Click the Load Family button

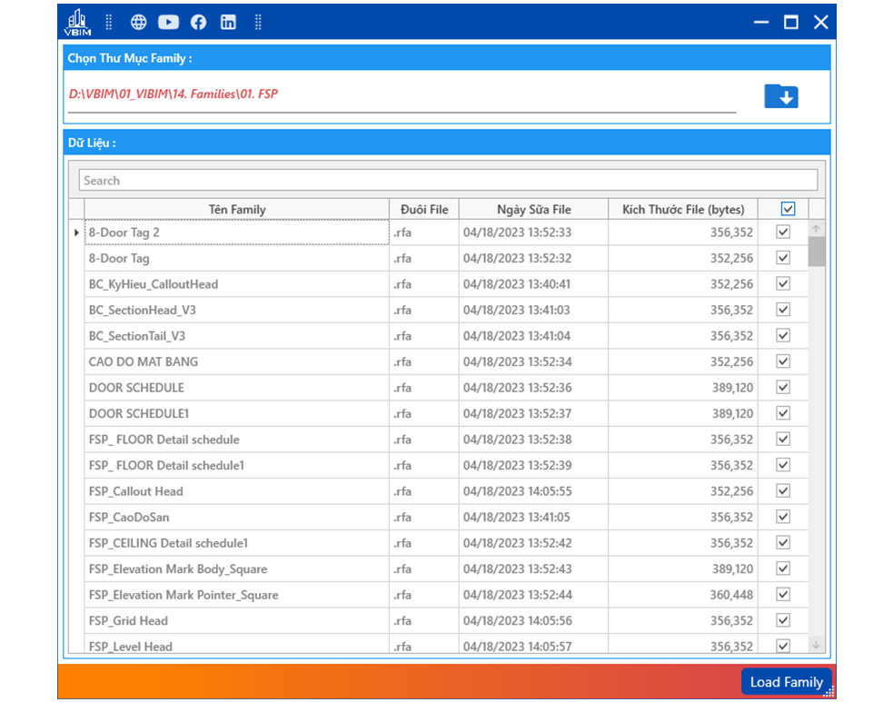(786, 682)
